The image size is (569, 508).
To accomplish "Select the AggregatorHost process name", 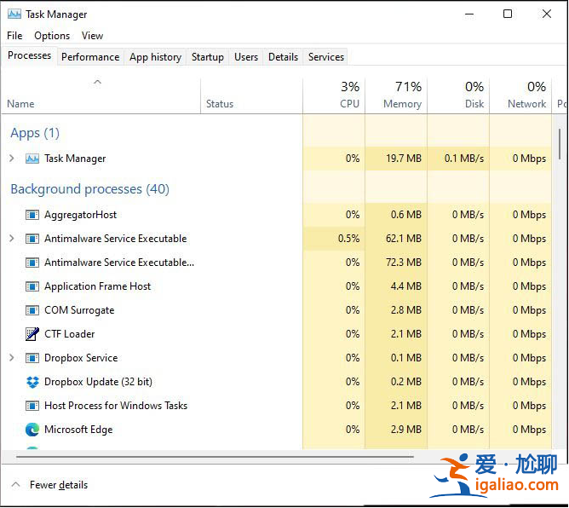I will pyautogui.click(x=80, y=215).
